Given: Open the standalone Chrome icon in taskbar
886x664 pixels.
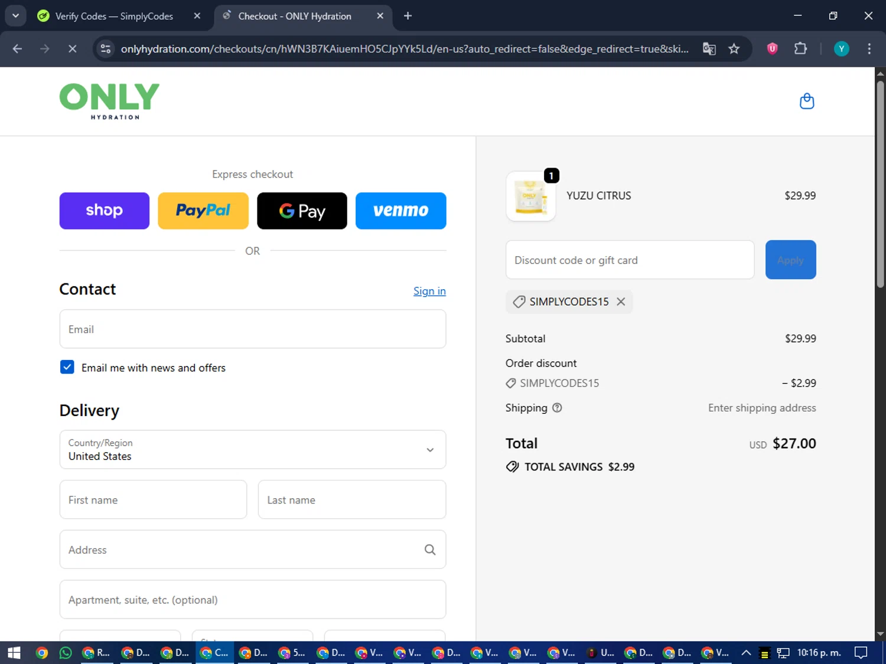Looking at the screenshot, I should (41, 653).
